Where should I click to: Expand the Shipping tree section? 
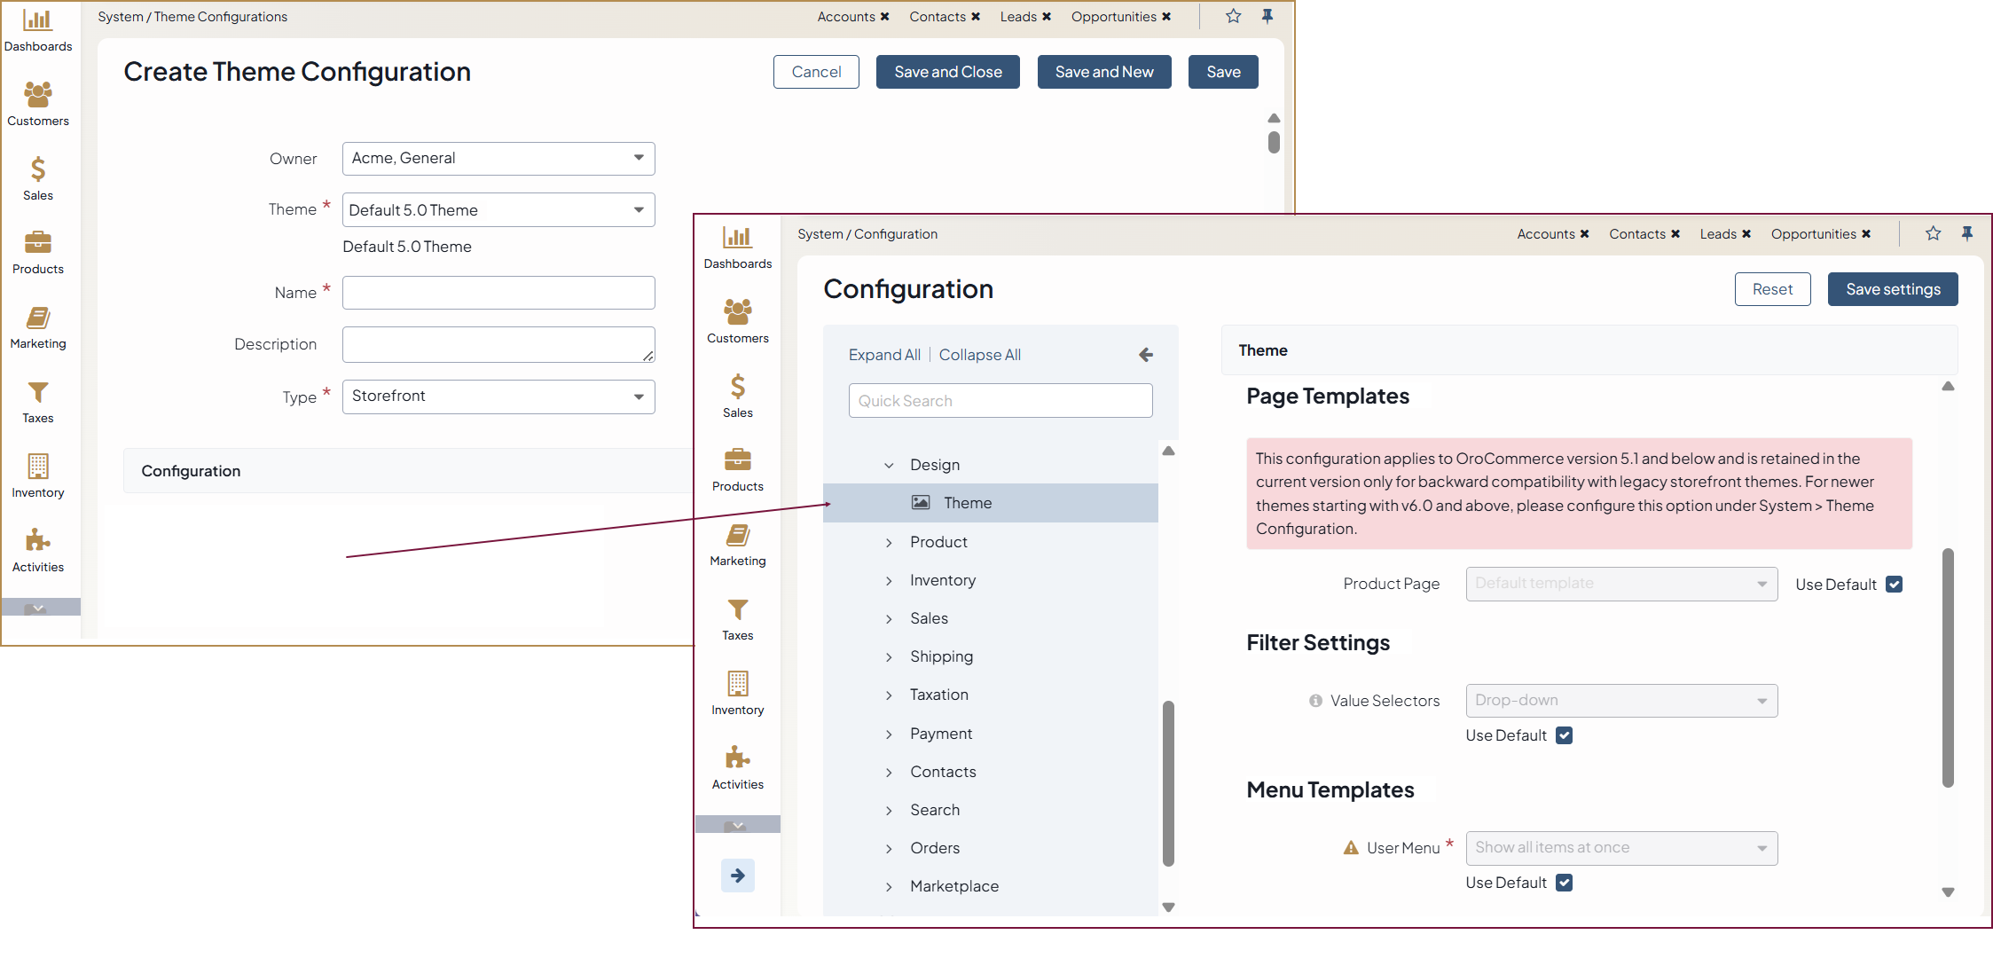[x=889, y=656]
